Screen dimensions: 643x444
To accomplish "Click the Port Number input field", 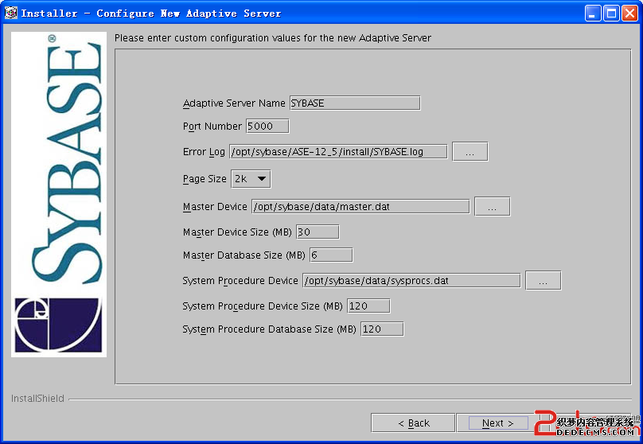I will pyautogui.click(x=267, y=127).
